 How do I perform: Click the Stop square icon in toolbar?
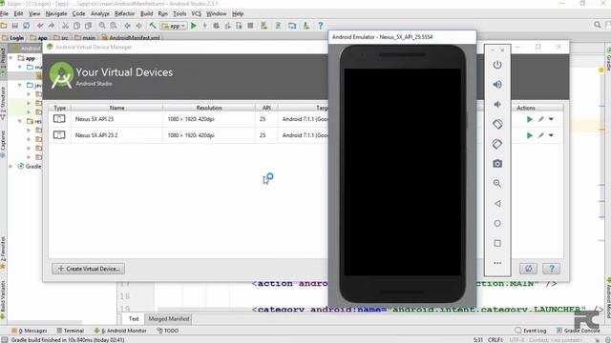250,26
